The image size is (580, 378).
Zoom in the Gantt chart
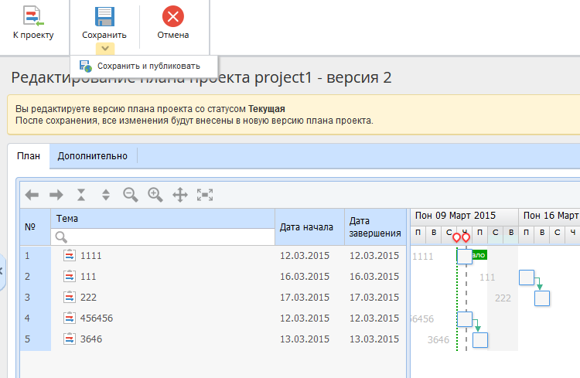point(155,195)
